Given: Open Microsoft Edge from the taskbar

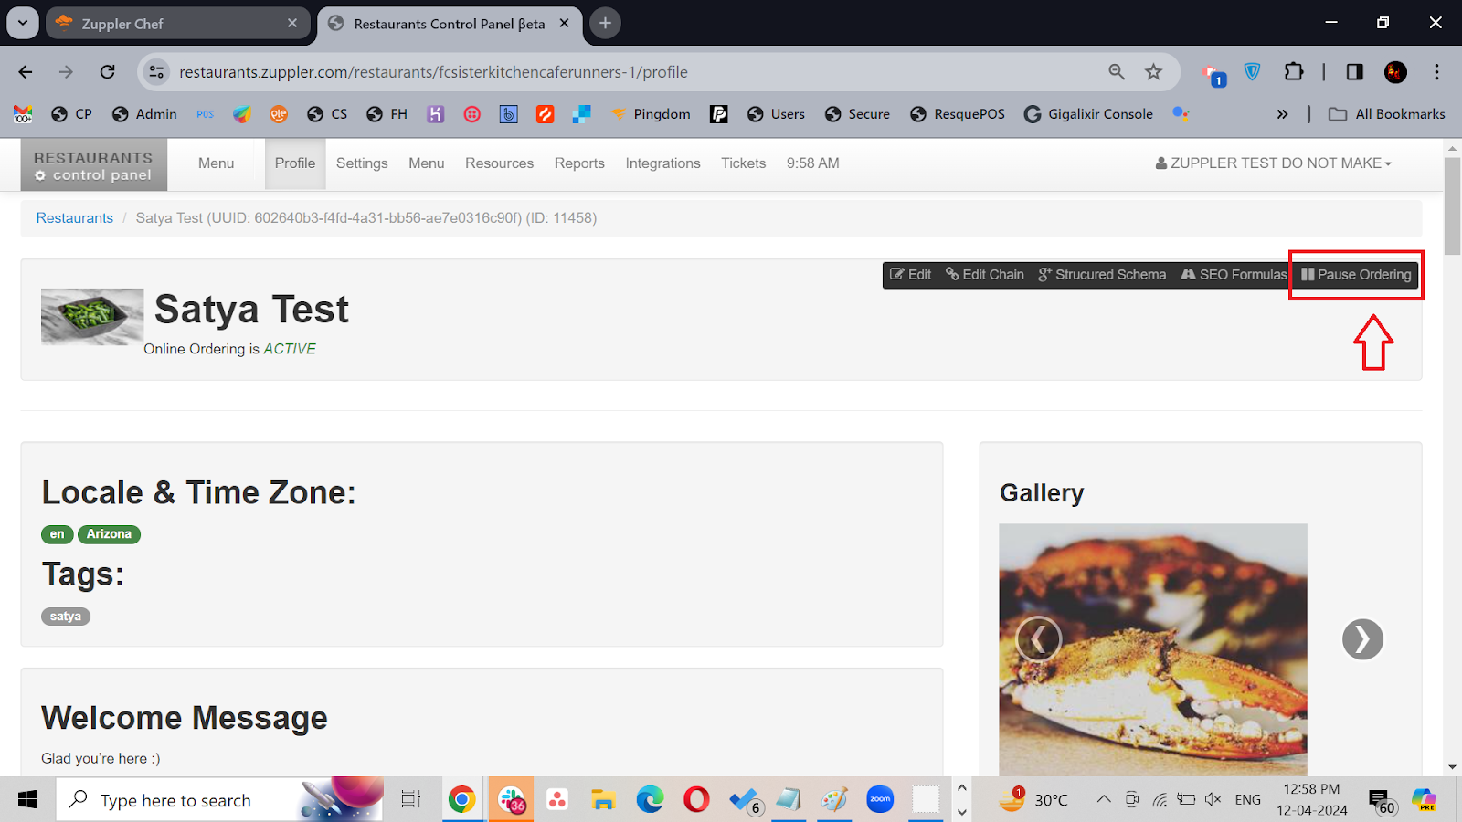Looking at the screenshot, I should pos(650,800).
